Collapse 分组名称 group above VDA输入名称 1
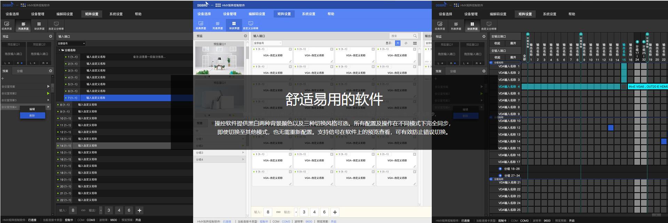This screenshot has height=223, width=668. pyautogui.click(x=491, y=63)
